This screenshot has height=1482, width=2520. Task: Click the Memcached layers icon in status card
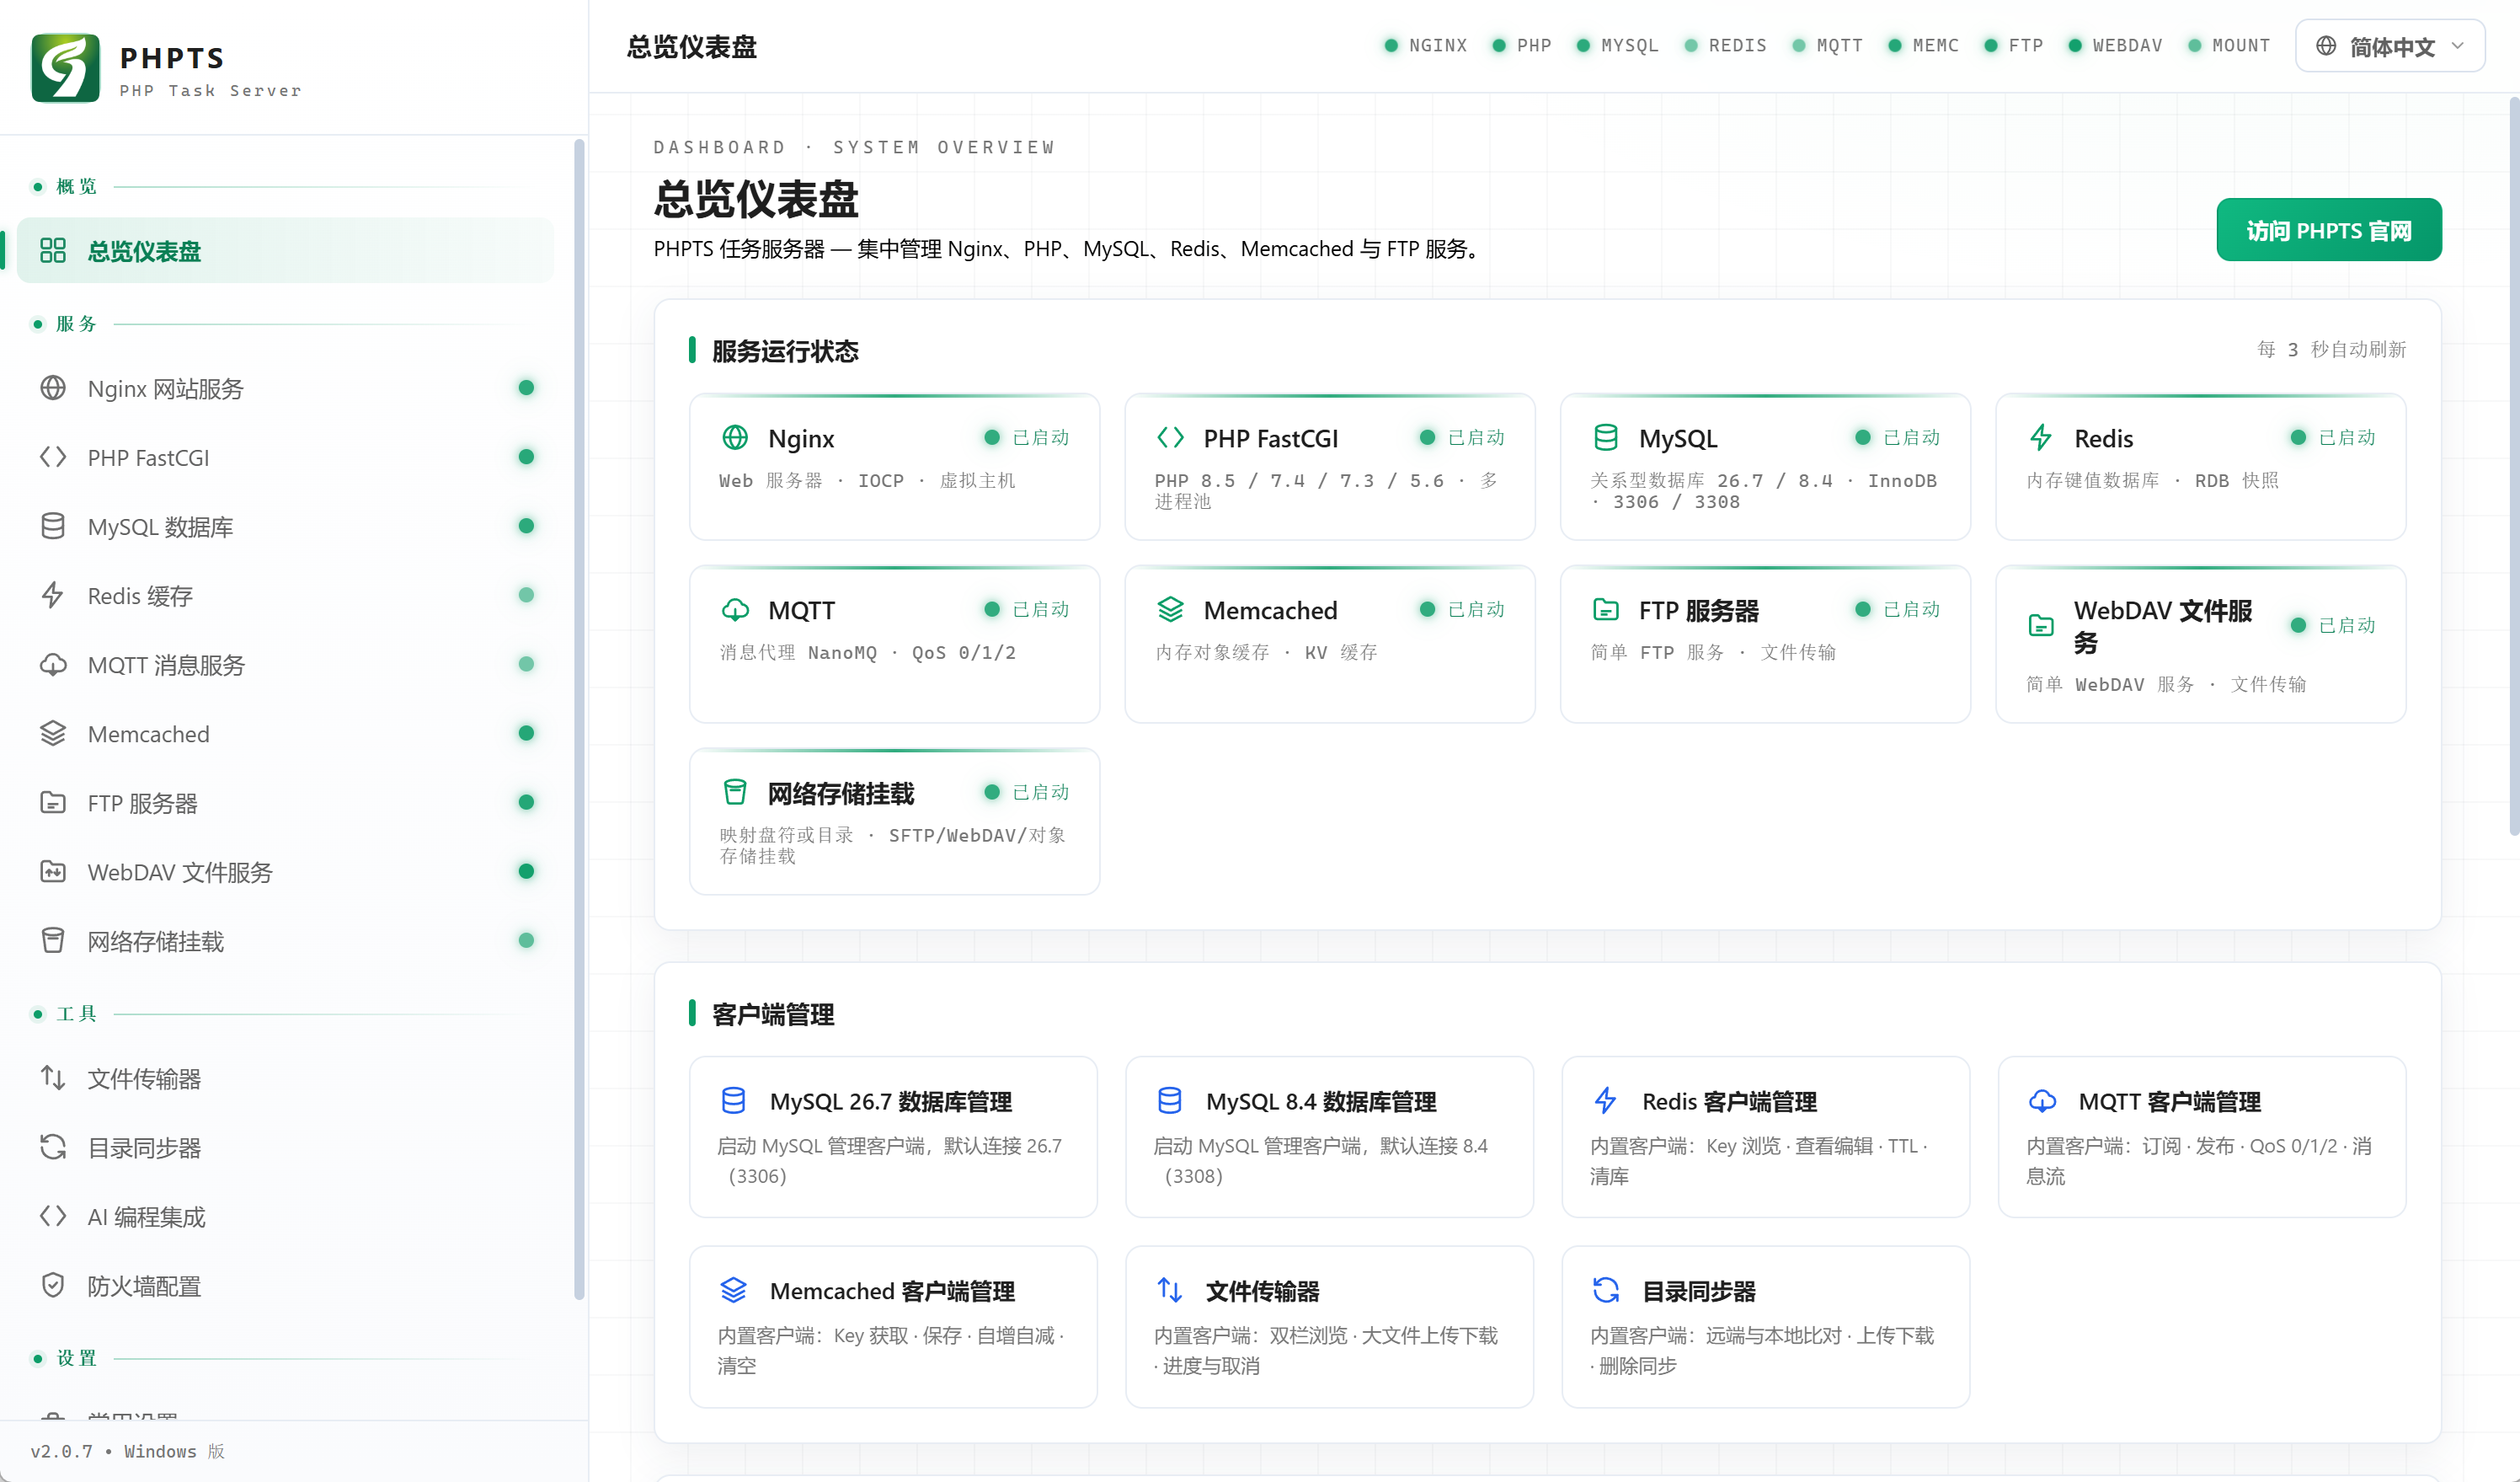[x=1170, y=609]
